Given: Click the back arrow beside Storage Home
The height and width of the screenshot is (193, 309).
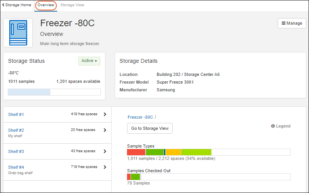Looking at the screenshot, I should pyautogui.click(x=3, y=5).
